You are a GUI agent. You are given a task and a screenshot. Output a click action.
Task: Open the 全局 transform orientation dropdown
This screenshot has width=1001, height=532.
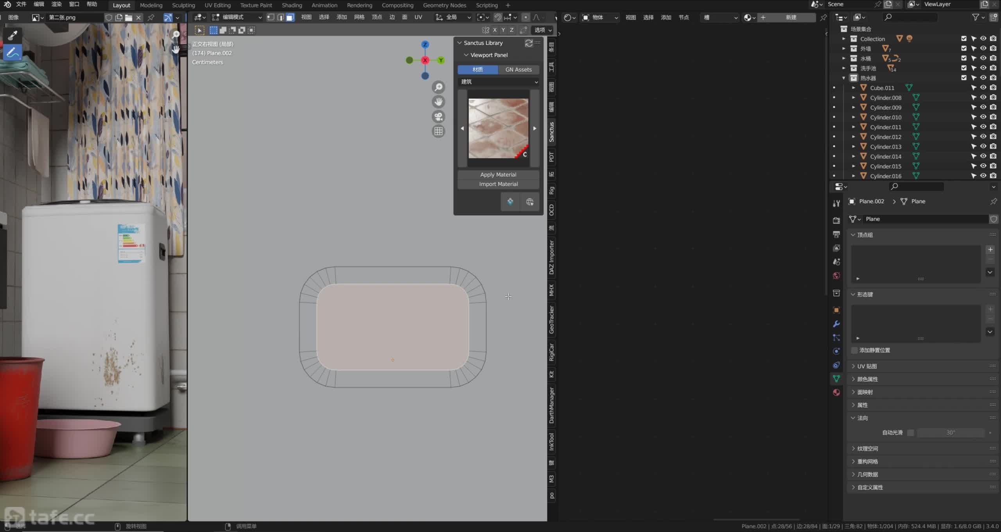coord(453,17)
